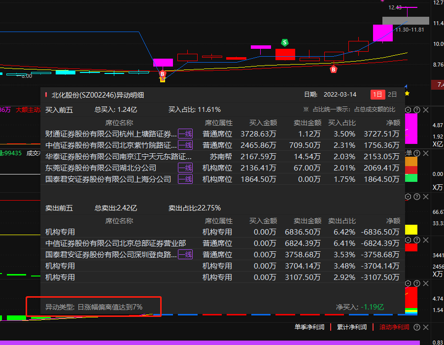Switch the detail view to 2日
Viewport: 444px width, 345px height.
(392, 94)
